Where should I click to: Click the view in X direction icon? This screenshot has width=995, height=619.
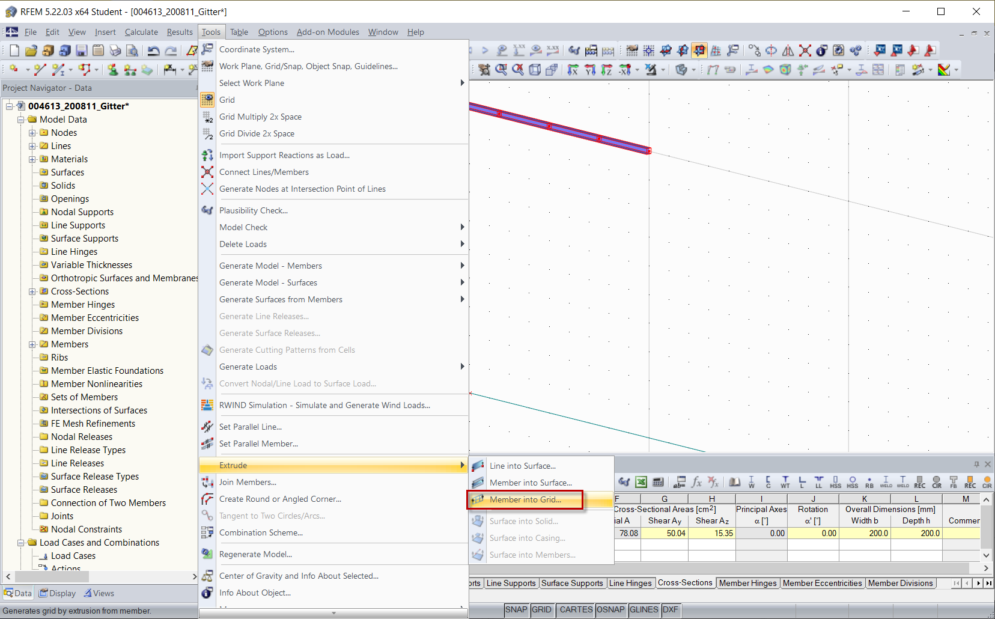573,70
